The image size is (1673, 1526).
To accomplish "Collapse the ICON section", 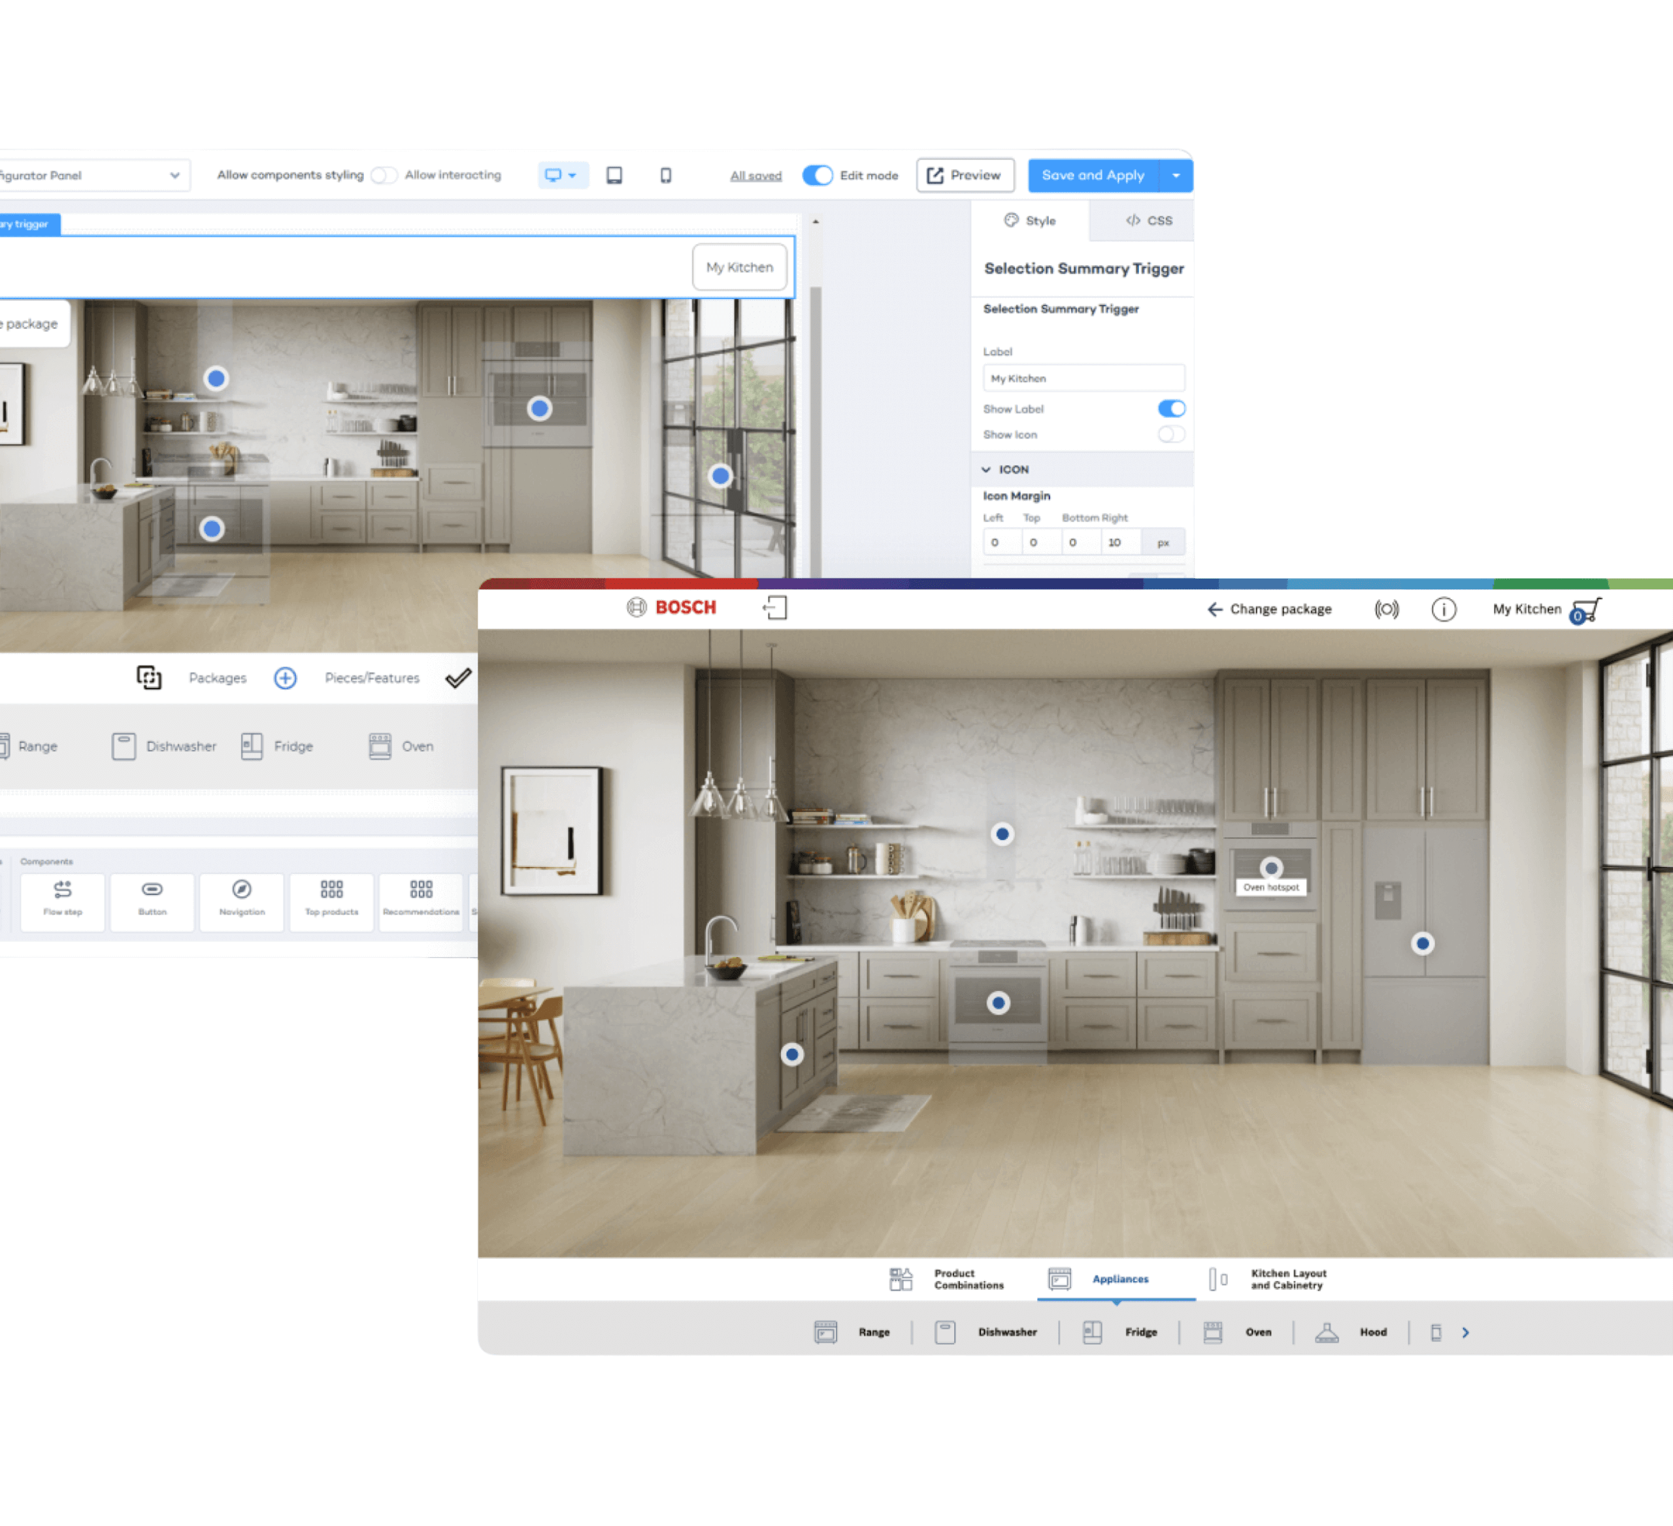I will tap(986, 470).
